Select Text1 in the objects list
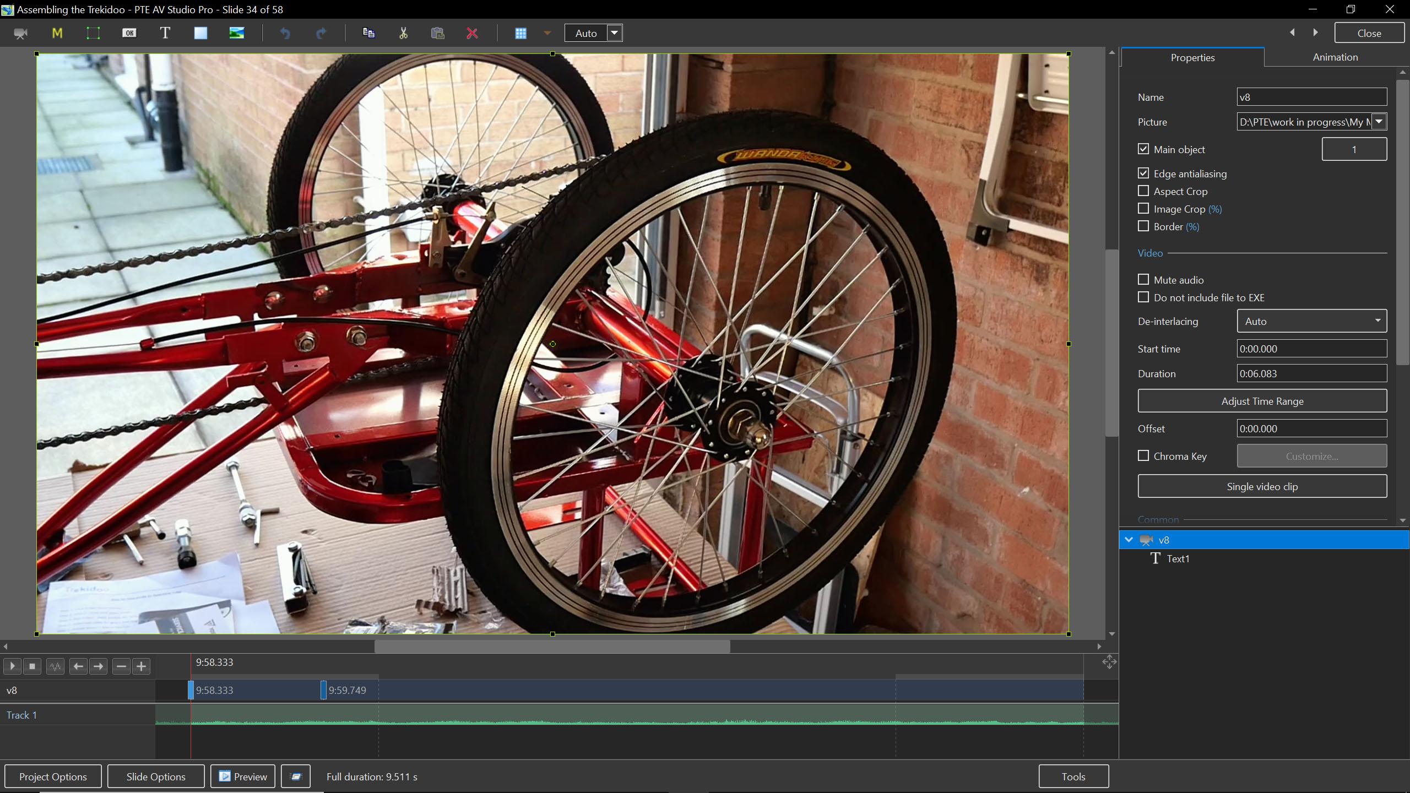1410x793 pixels. 1178,558
